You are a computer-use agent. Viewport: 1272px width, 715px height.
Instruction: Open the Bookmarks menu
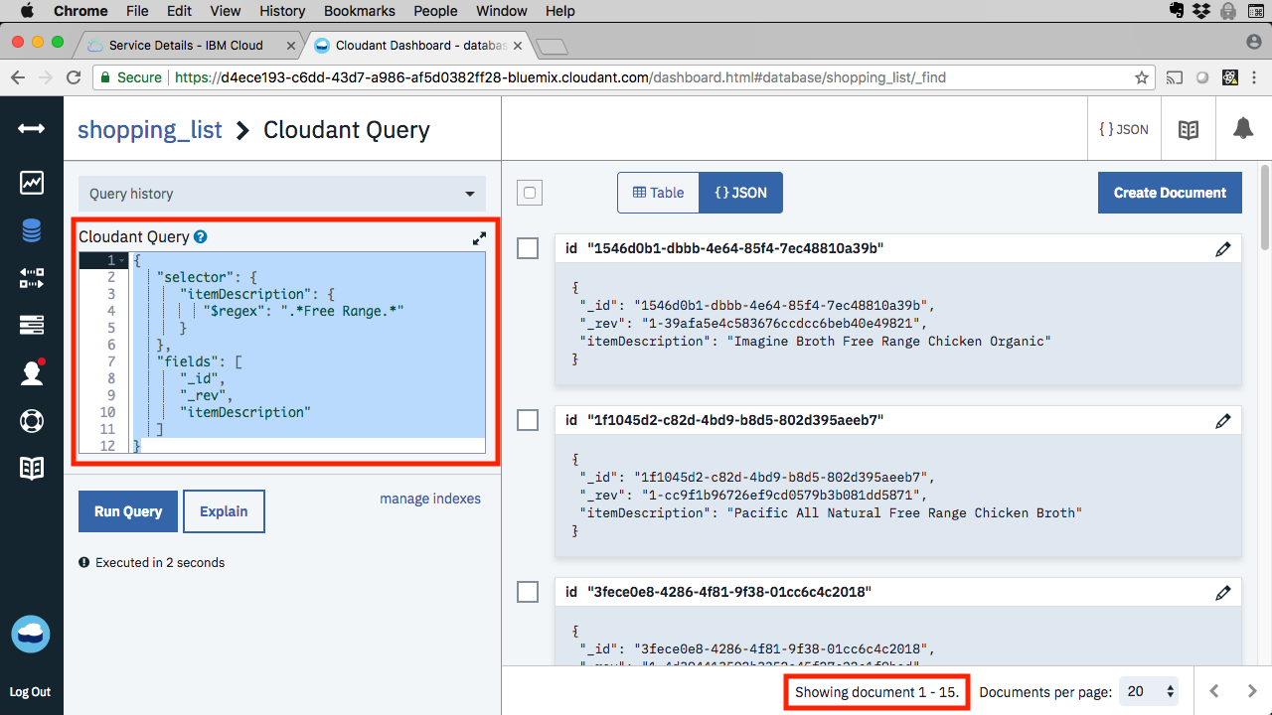coord(359,11)
